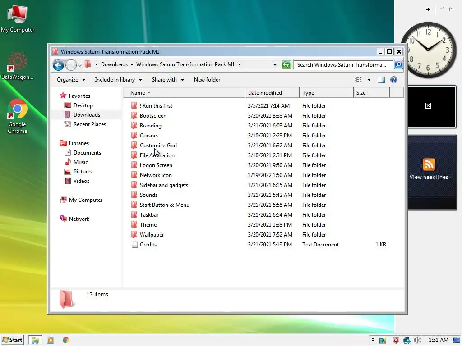
Task: Expand arrow after Windows Saturn Transformation Pack M1
Action: (x=239, y=64)
